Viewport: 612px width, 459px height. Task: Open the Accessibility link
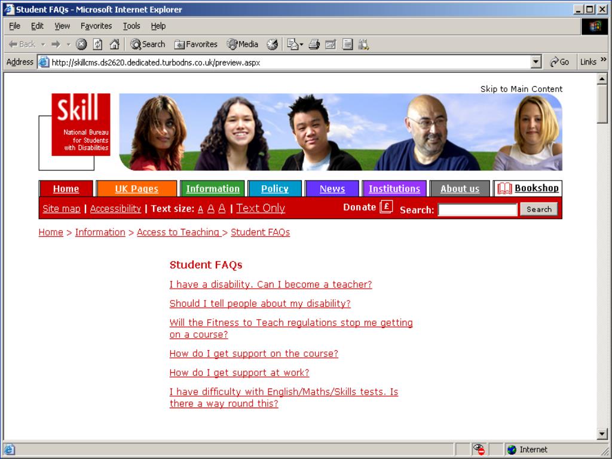pyautogui.click(x=115, y=209)
